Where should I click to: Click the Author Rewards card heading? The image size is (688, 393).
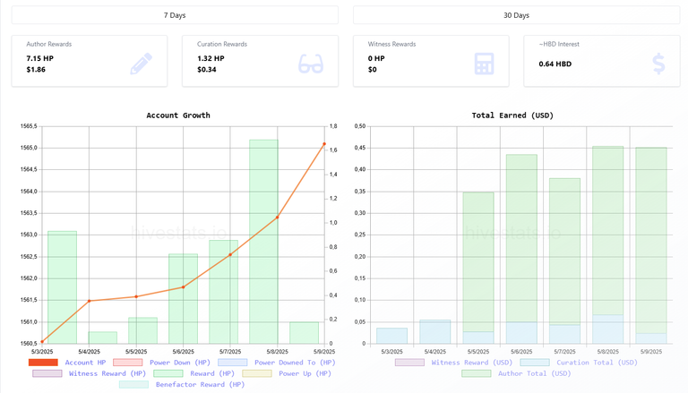click(48, 44)
